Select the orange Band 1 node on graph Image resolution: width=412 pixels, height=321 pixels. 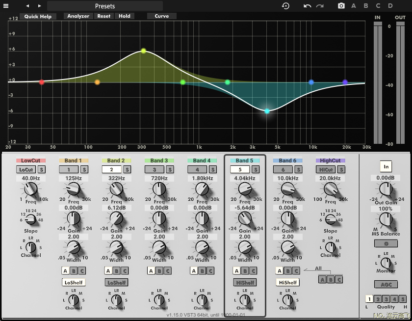(x=97, y=82)
